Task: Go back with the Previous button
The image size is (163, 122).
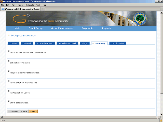Action: click(13, 111)
